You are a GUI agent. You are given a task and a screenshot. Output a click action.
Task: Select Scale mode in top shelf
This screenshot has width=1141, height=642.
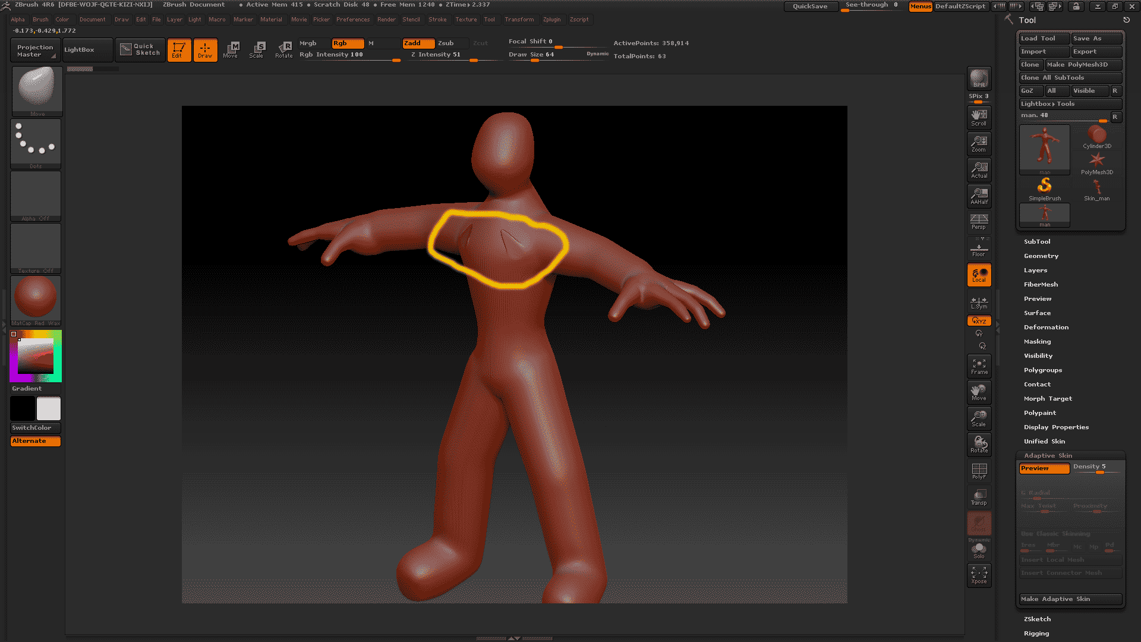[257, 50]
